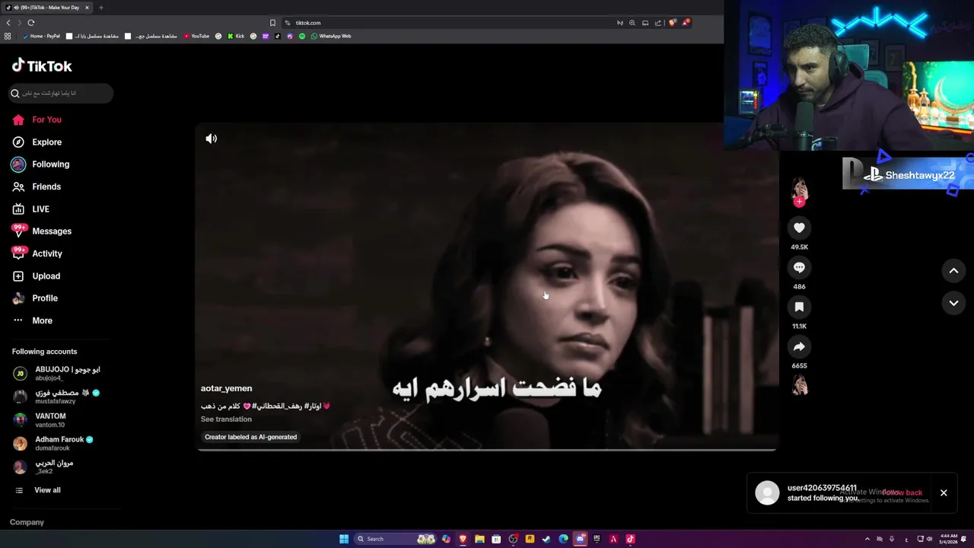Bookmark the video to favorites
Screen dimensions: 974x548
799,307
